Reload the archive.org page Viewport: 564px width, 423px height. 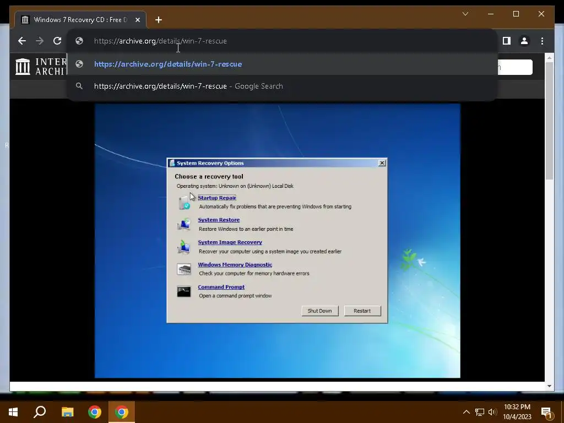pyautogui.click(x=57, y=41)
